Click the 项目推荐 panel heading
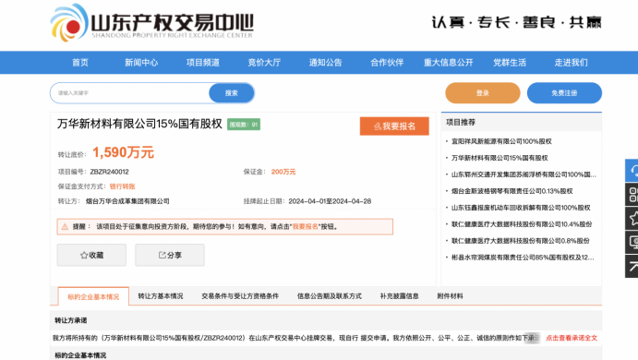This screenshot has height=360, width=638. (x=461, y=123)
